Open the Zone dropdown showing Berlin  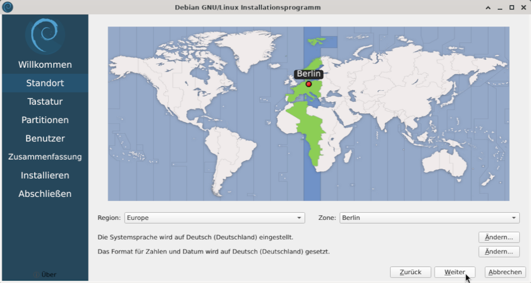[x=430, y=218]
